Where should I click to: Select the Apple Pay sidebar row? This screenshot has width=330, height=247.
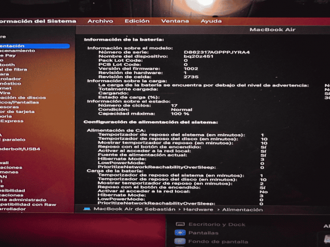pyautogui.click(x=8, y=55)
